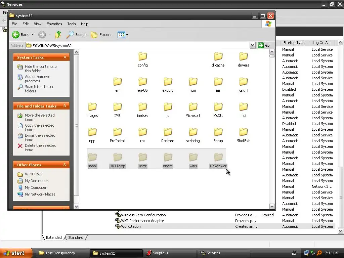Select the npp folder
The width and height of the screenshot is (344, 258).
(92, 135)
